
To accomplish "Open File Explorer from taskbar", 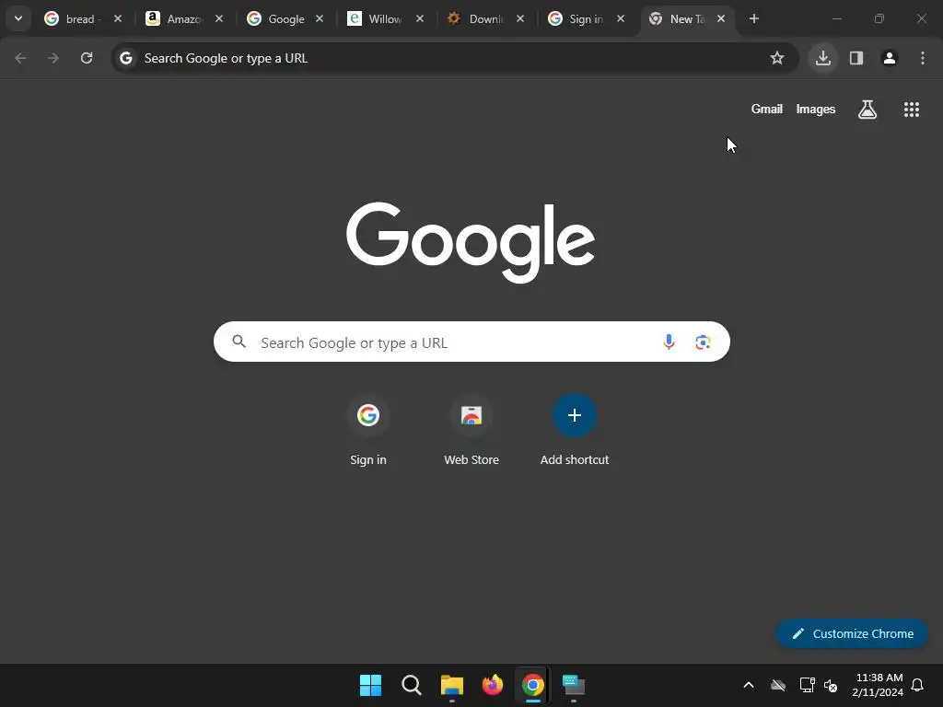I will [x=451, y=685].
